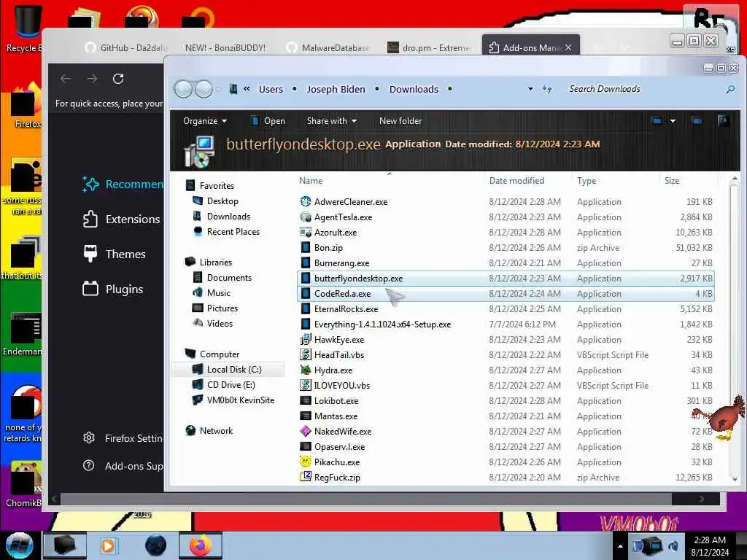Select the NakedWife.exe file icon
The width and height of the screenshot is (747, 560).
pos(306,431)
